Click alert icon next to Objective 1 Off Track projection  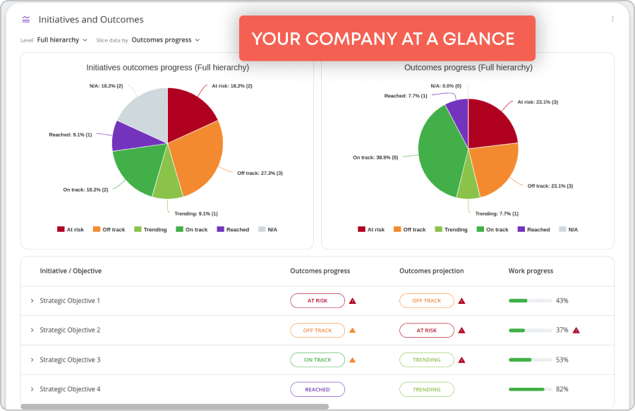click(x=461, y=300)
